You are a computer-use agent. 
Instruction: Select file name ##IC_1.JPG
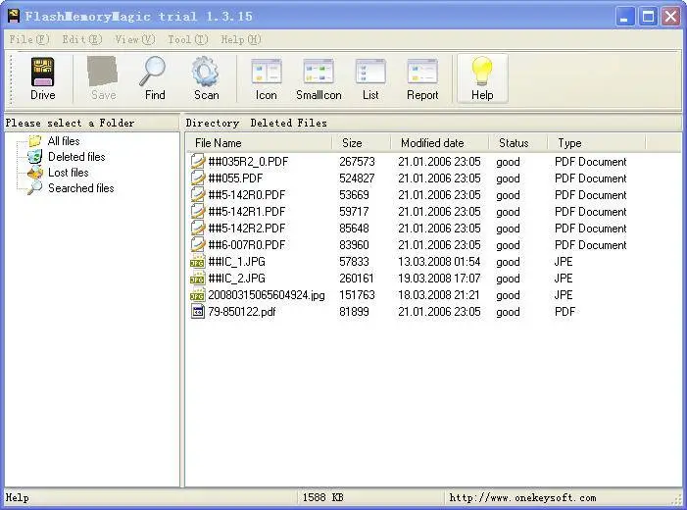tap(236, 262)
